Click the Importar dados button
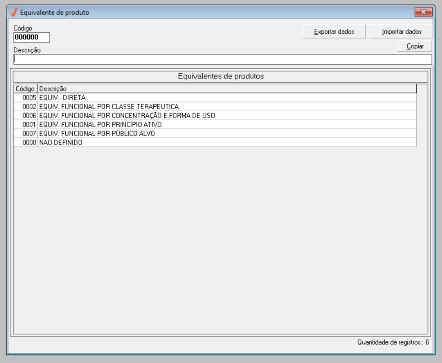 [x=401, y=31]
